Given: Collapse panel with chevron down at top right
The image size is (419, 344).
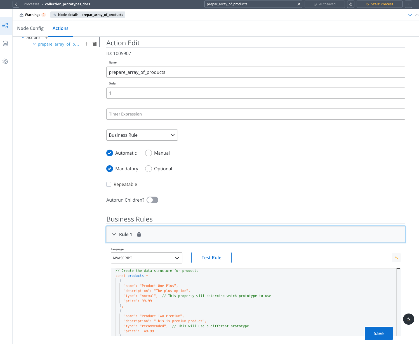Looking at the screenshot, I should [410, 15].
